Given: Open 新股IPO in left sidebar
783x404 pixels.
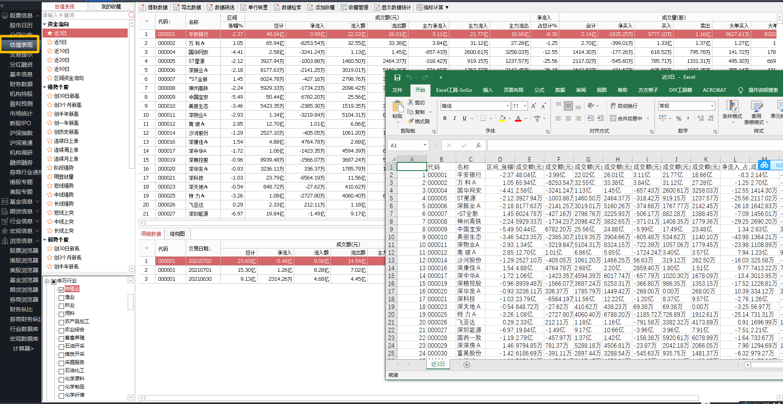Looking at the screenshot, I should click(x=20, y=123).
